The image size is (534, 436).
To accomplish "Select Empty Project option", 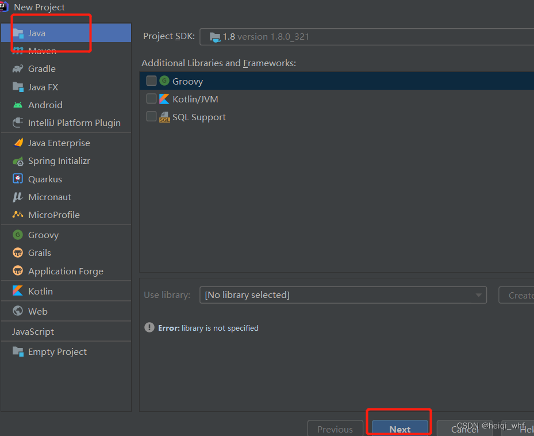I will coord(66,351).
